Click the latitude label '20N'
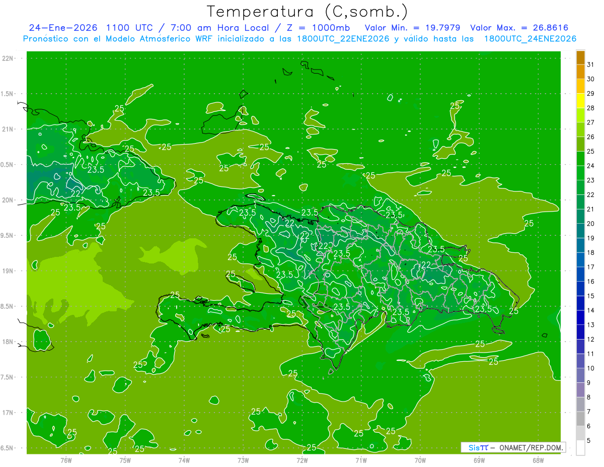 click(9, 200)
